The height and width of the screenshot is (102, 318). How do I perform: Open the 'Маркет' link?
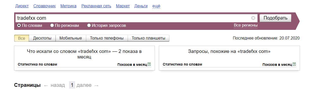pyautogui.click(x=123, y=6)
